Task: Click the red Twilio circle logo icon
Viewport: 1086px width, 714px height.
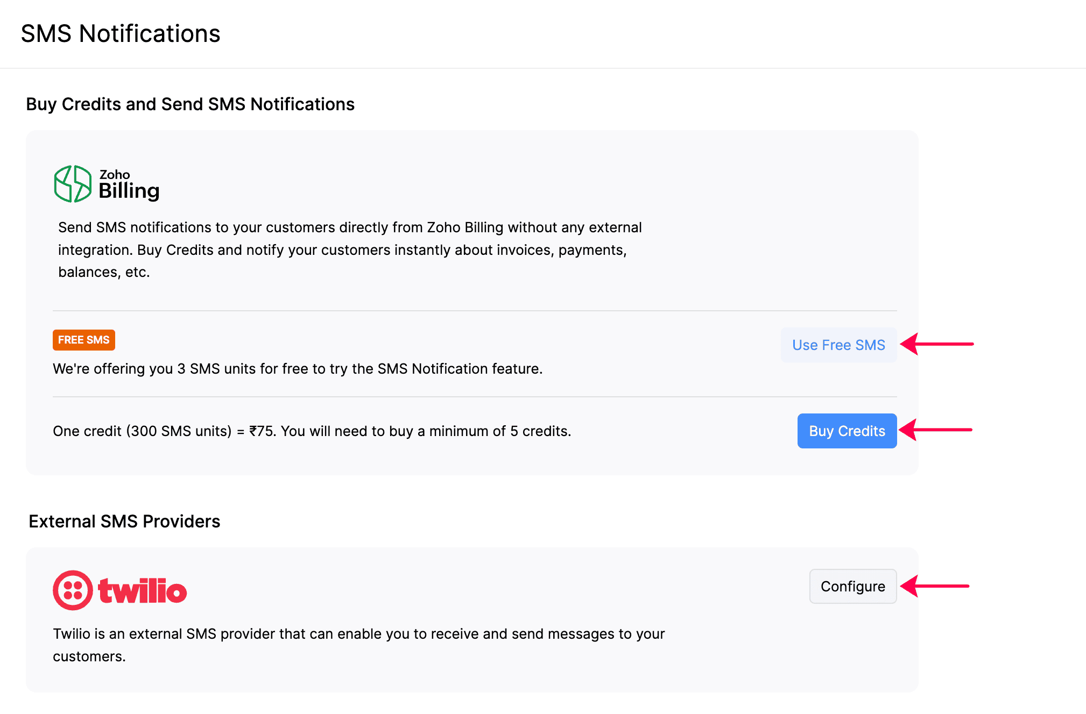Action: click(x=73, y=590)
